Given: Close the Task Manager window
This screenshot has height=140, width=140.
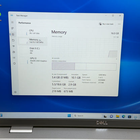Looking at the screenshot, I should (120, 15).
